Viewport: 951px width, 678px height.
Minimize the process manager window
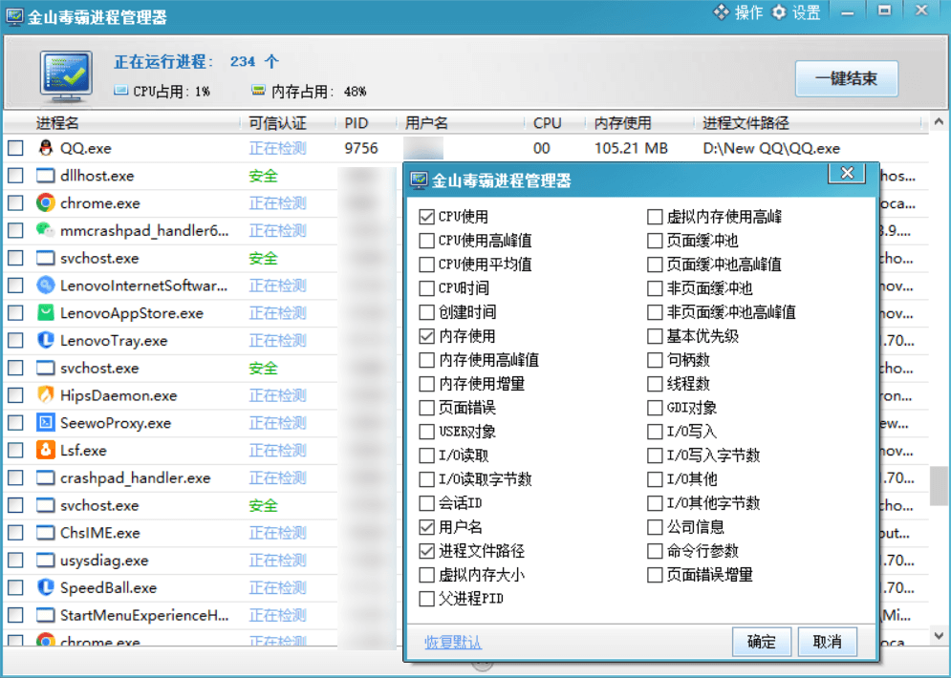pos(848,12)
